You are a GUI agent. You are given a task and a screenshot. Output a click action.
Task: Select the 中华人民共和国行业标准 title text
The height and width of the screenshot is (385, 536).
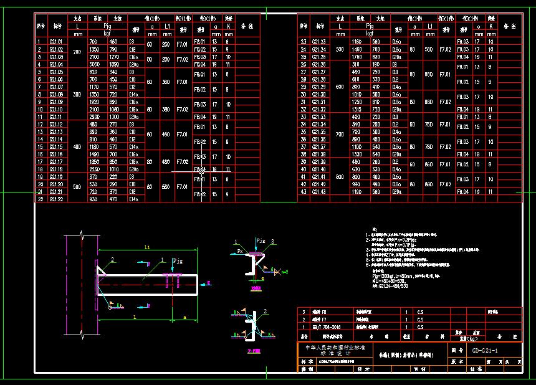(x=335, y=348)
